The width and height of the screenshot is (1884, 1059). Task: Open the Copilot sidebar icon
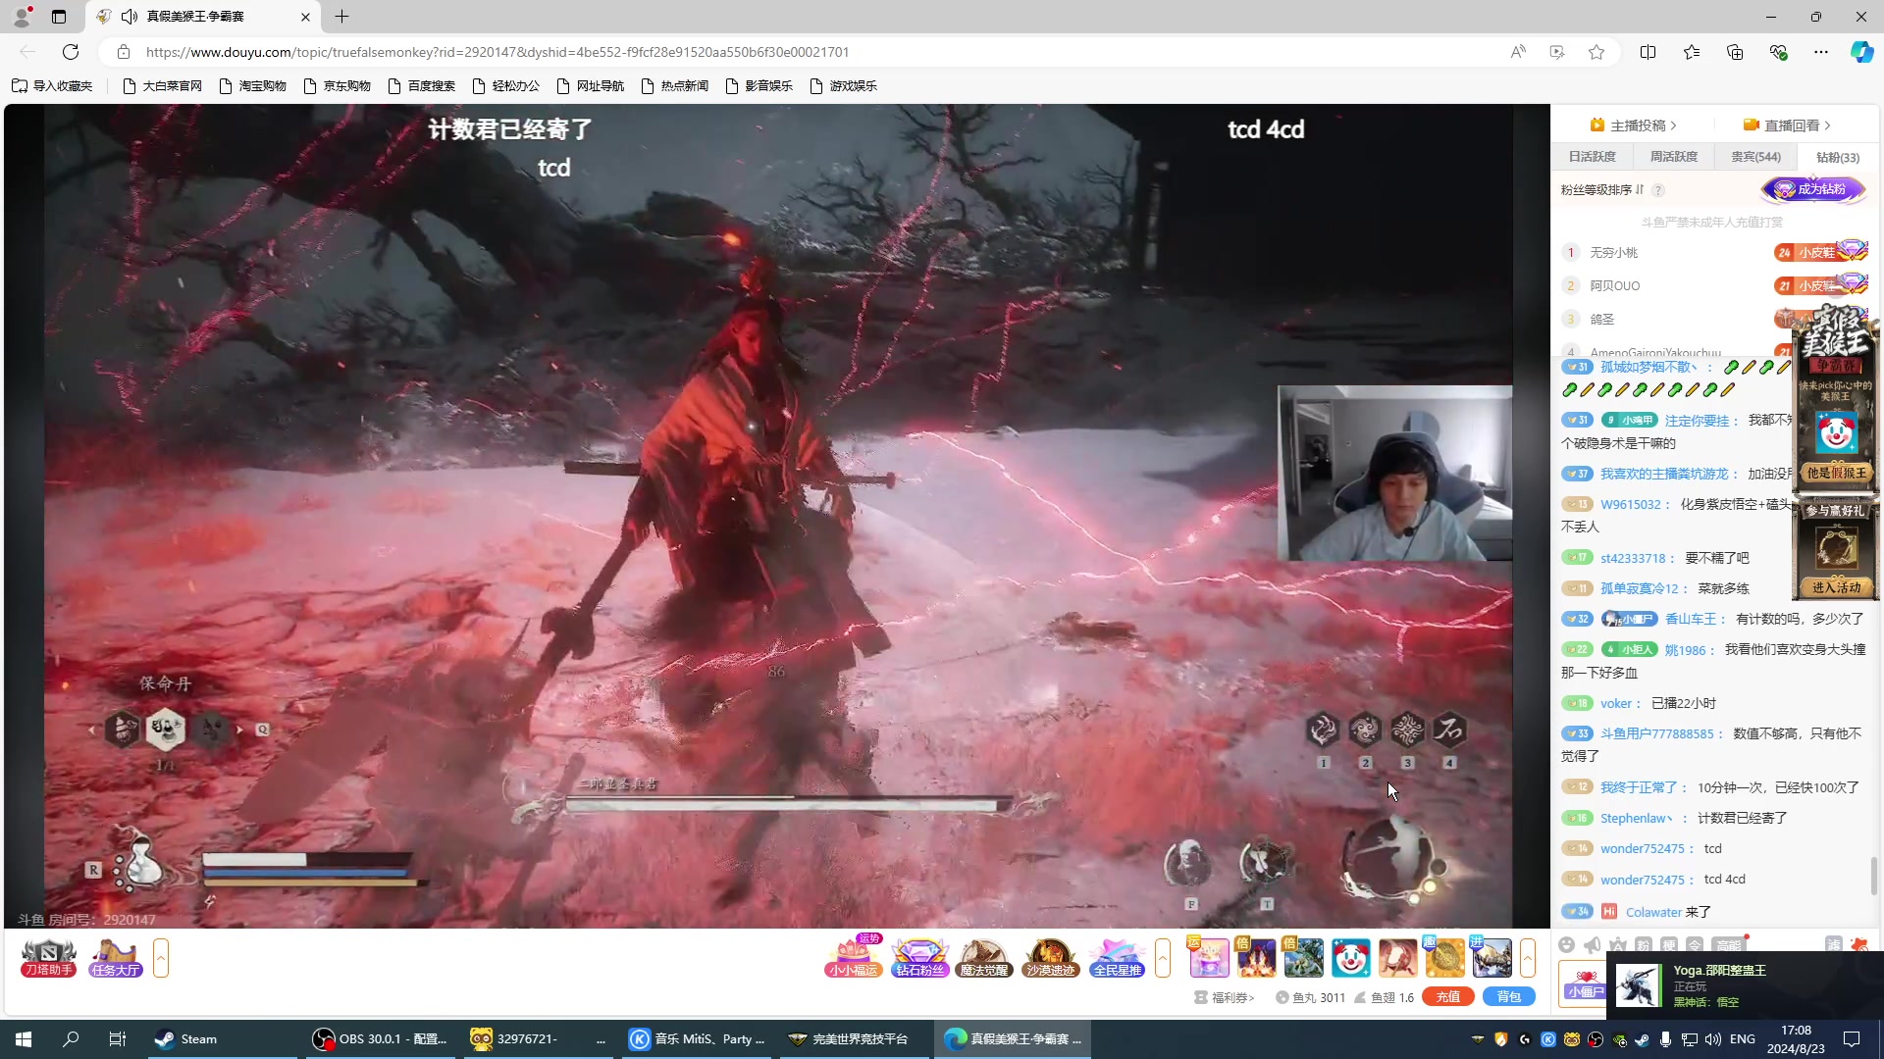tap(1861, 52)
